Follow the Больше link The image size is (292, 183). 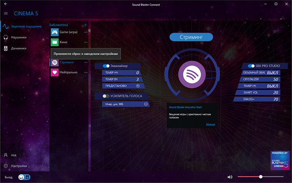point(210,124)
